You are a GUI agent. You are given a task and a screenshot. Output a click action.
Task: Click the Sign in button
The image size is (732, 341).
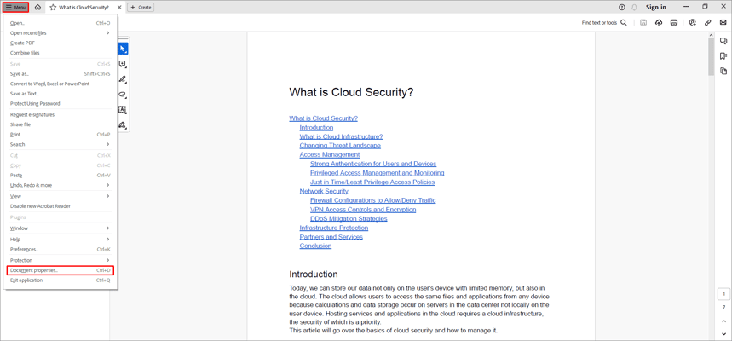(x=656, y=7)
